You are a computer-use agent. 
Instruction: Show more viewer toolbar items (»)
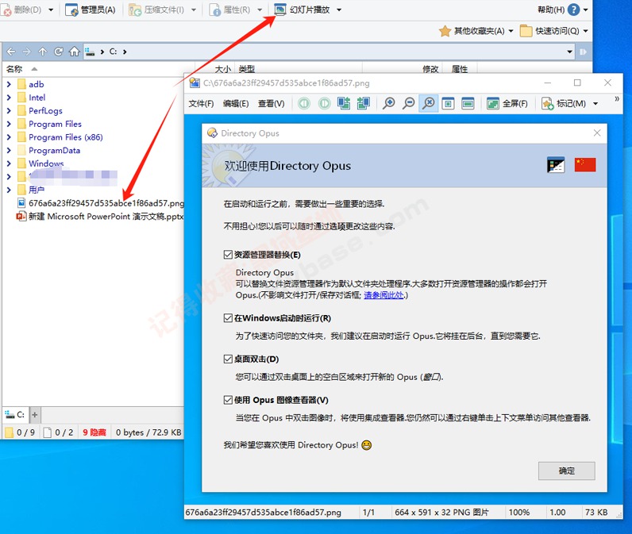point(617,98)
